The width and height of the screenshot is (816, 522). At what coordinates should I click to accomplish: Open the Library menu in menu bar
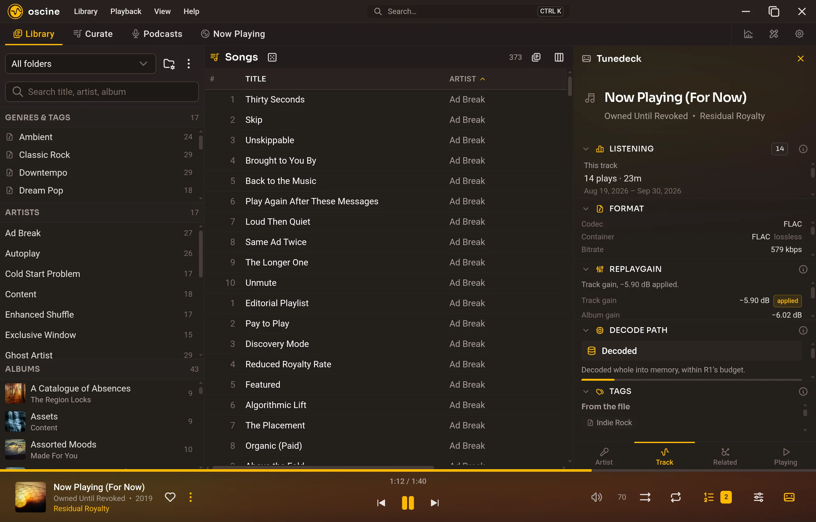85,11
